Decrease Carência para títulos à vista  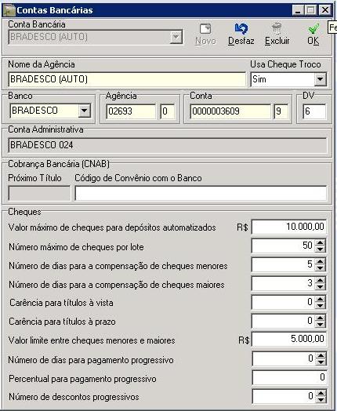point(321,305)
